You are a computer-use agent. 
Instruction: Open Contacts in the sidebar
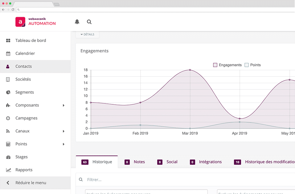(24, 67)
